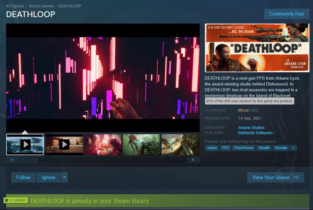Click View Your Queue button
The image size is (313, 210).
pyautogui.click(x=275, y=177)
